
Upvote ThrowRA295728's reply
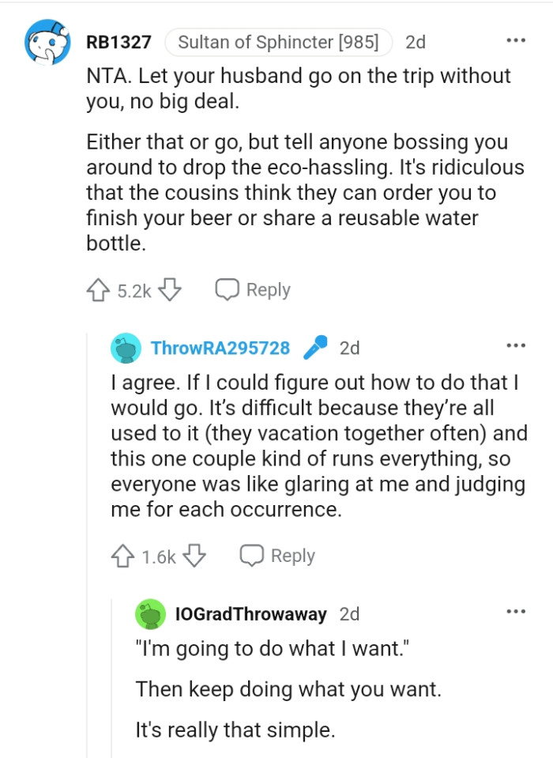tap(125, 555)
